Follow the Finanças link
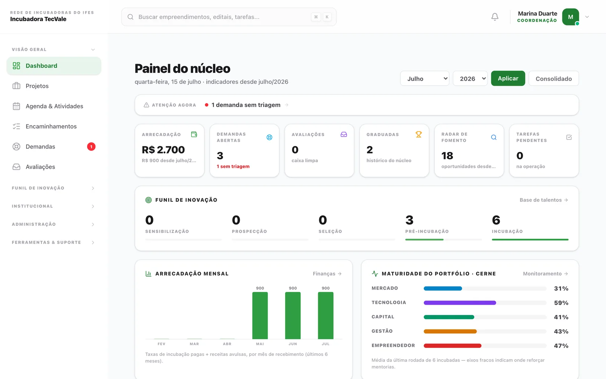Screen dimensions: 606x379 327,274
